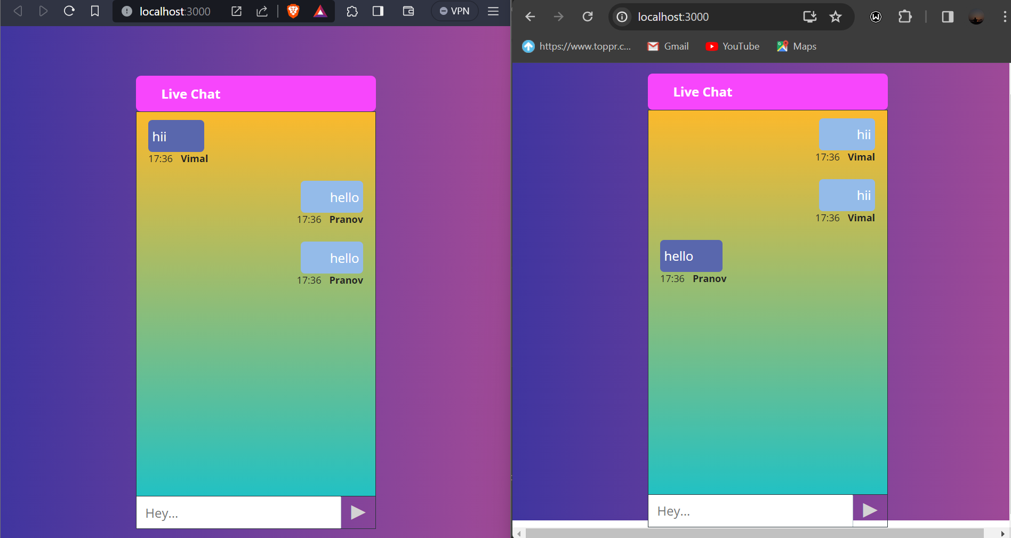This screenshot has height=538, width=1011.
Task: Open the Brave Wallet icon
Action: pyautogui.click(x=408, y=11)
